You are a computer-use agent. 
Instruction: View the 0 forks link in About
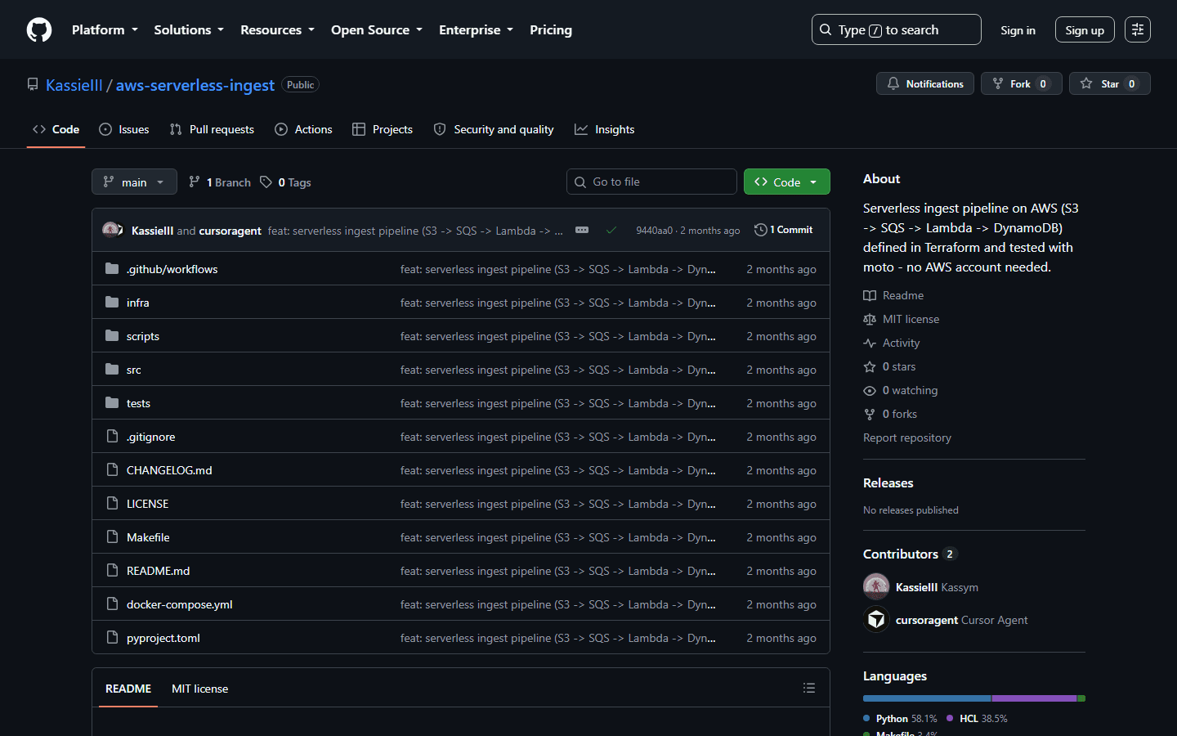(890, 414)
